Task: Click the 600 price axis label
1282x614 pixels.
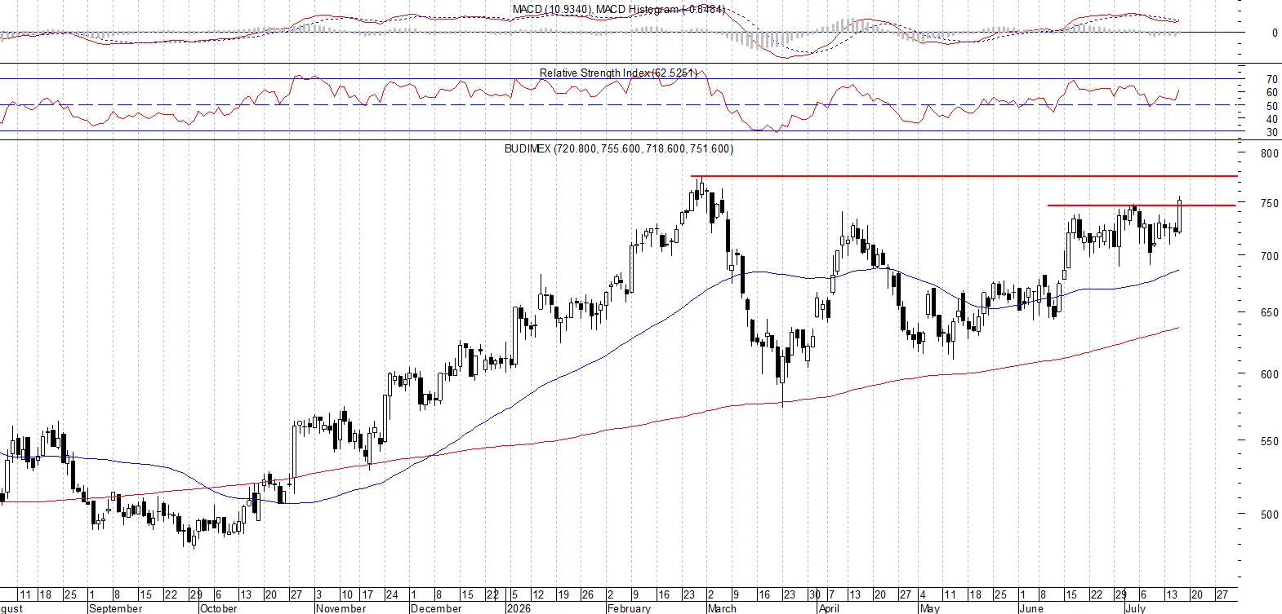Action: click(x=1269, y=374)
